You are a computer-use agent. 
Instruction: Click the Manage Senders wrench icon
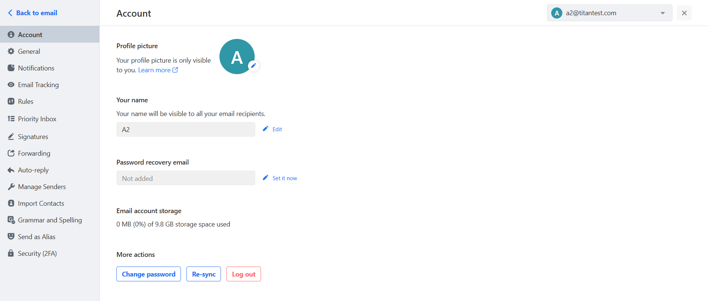click(11, 186)
